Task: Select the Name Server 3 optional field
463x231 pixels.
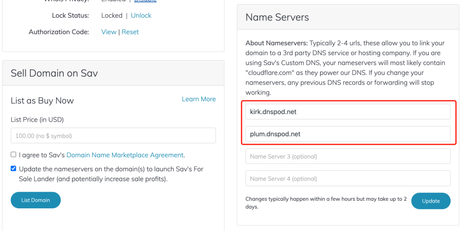Action: 348,156
